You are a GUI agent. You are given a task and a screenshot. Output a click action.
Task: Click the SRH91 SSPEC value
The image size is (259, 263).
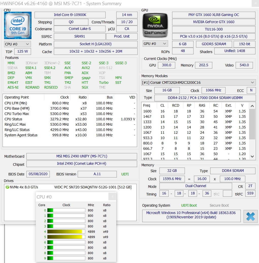(x=80, y=36)
